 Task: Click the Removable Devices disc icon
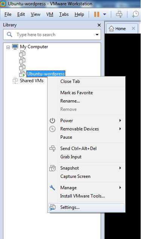click(52, 129)
